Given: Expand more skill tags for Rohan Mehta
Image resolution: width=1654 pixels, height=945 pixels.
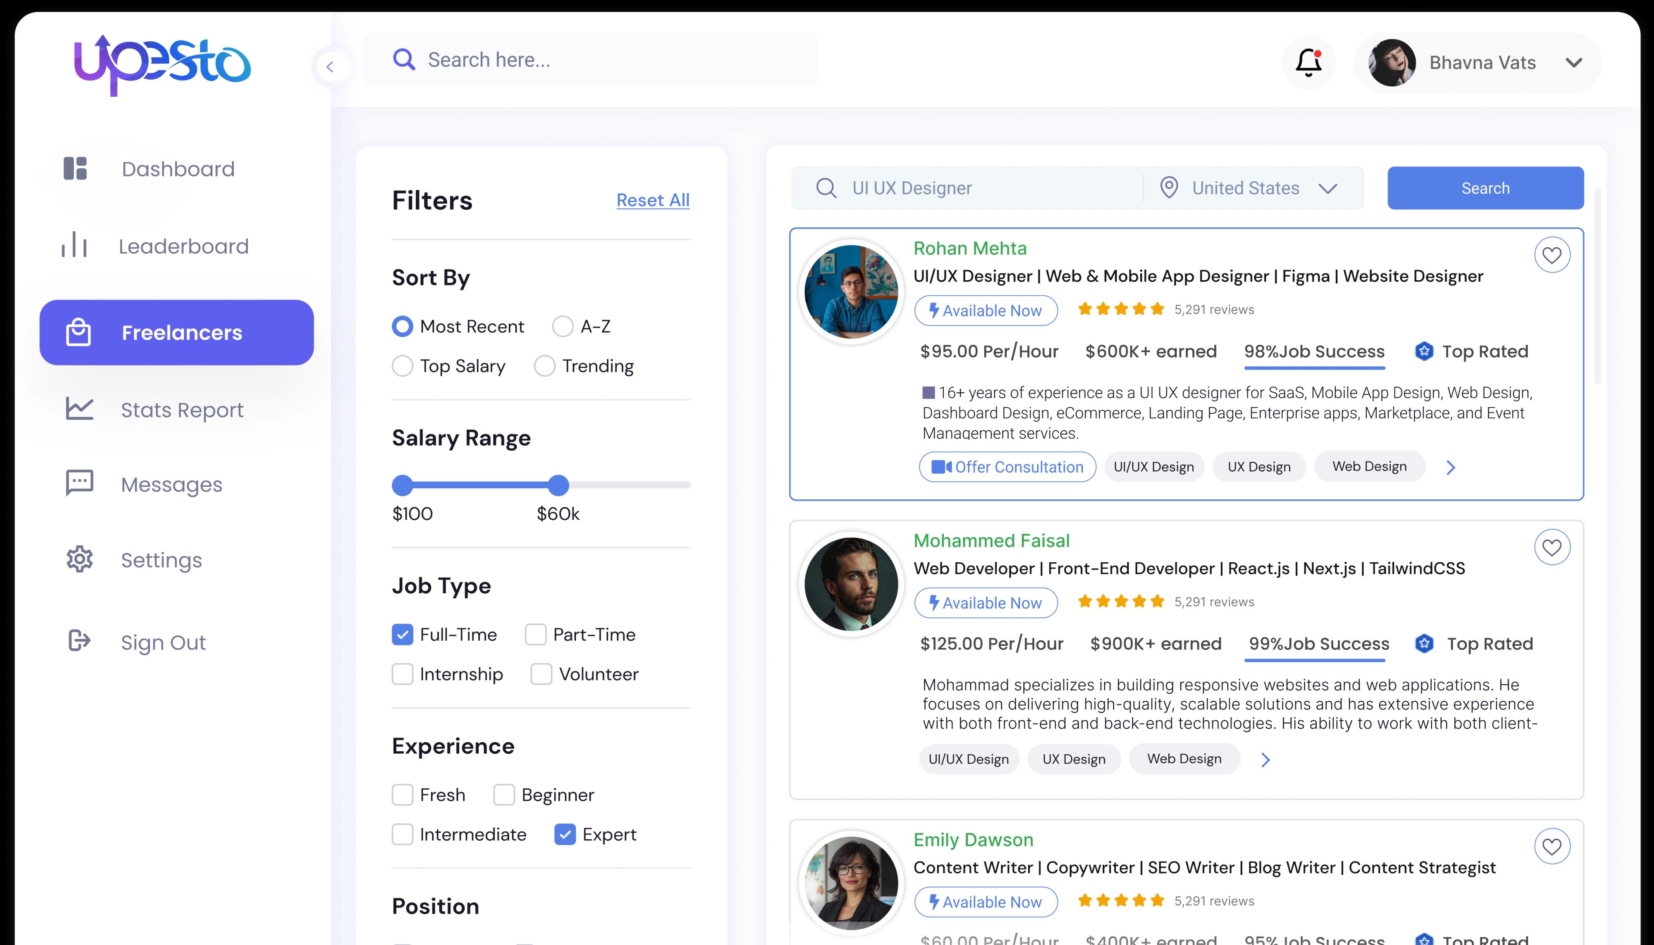Looking at the screenshot, I should (x=1451, y=467).
